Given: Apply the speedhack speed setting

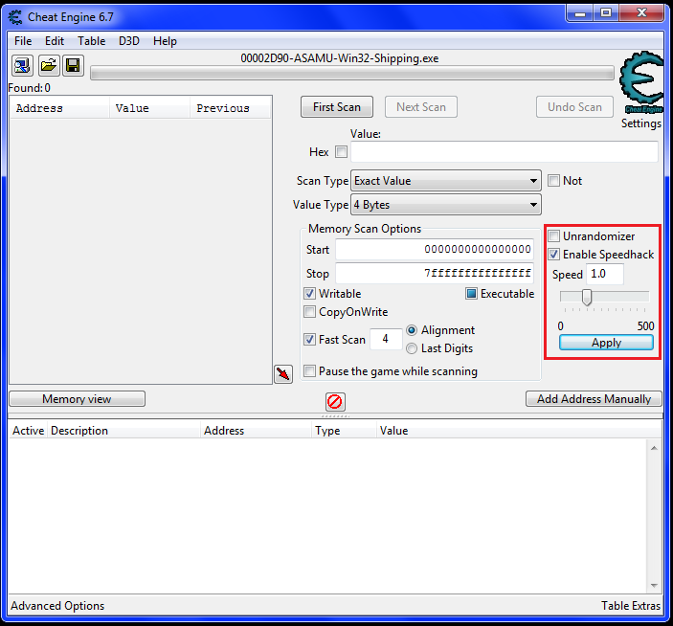Looking at the screenshot, I should pos(607,343).
